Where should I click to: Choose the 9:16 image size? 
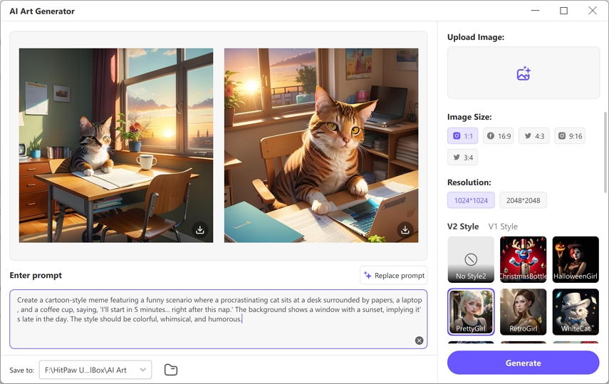pos(570,136)
